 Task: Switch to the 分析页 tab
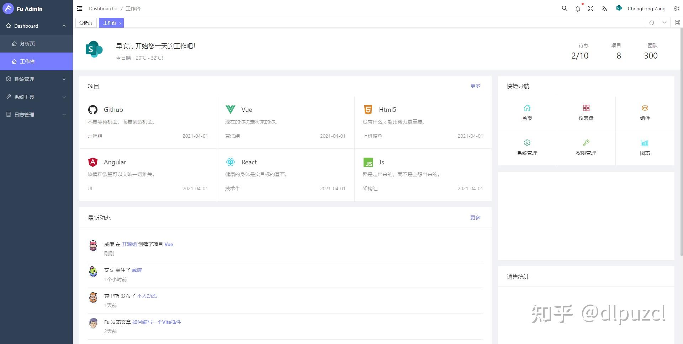tap(86, 22)
